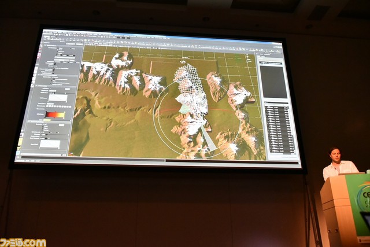
Task: Click the upper white curve graph in left panel
Action: pyautogui.click(x=58, y=98)
